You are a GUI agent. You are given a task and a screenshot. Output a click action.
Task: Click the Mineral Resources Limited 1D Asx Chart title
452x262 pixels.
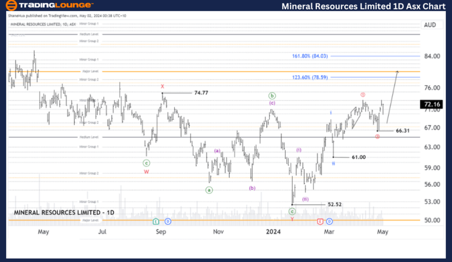[x=364, y=6]
